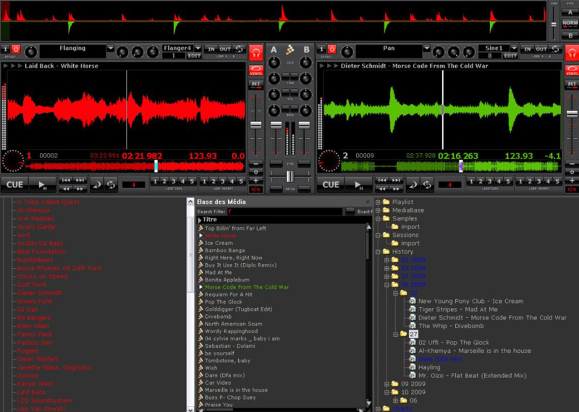
Task: Toggle the checkbox beside Search Filter
Action: [350, 211]
